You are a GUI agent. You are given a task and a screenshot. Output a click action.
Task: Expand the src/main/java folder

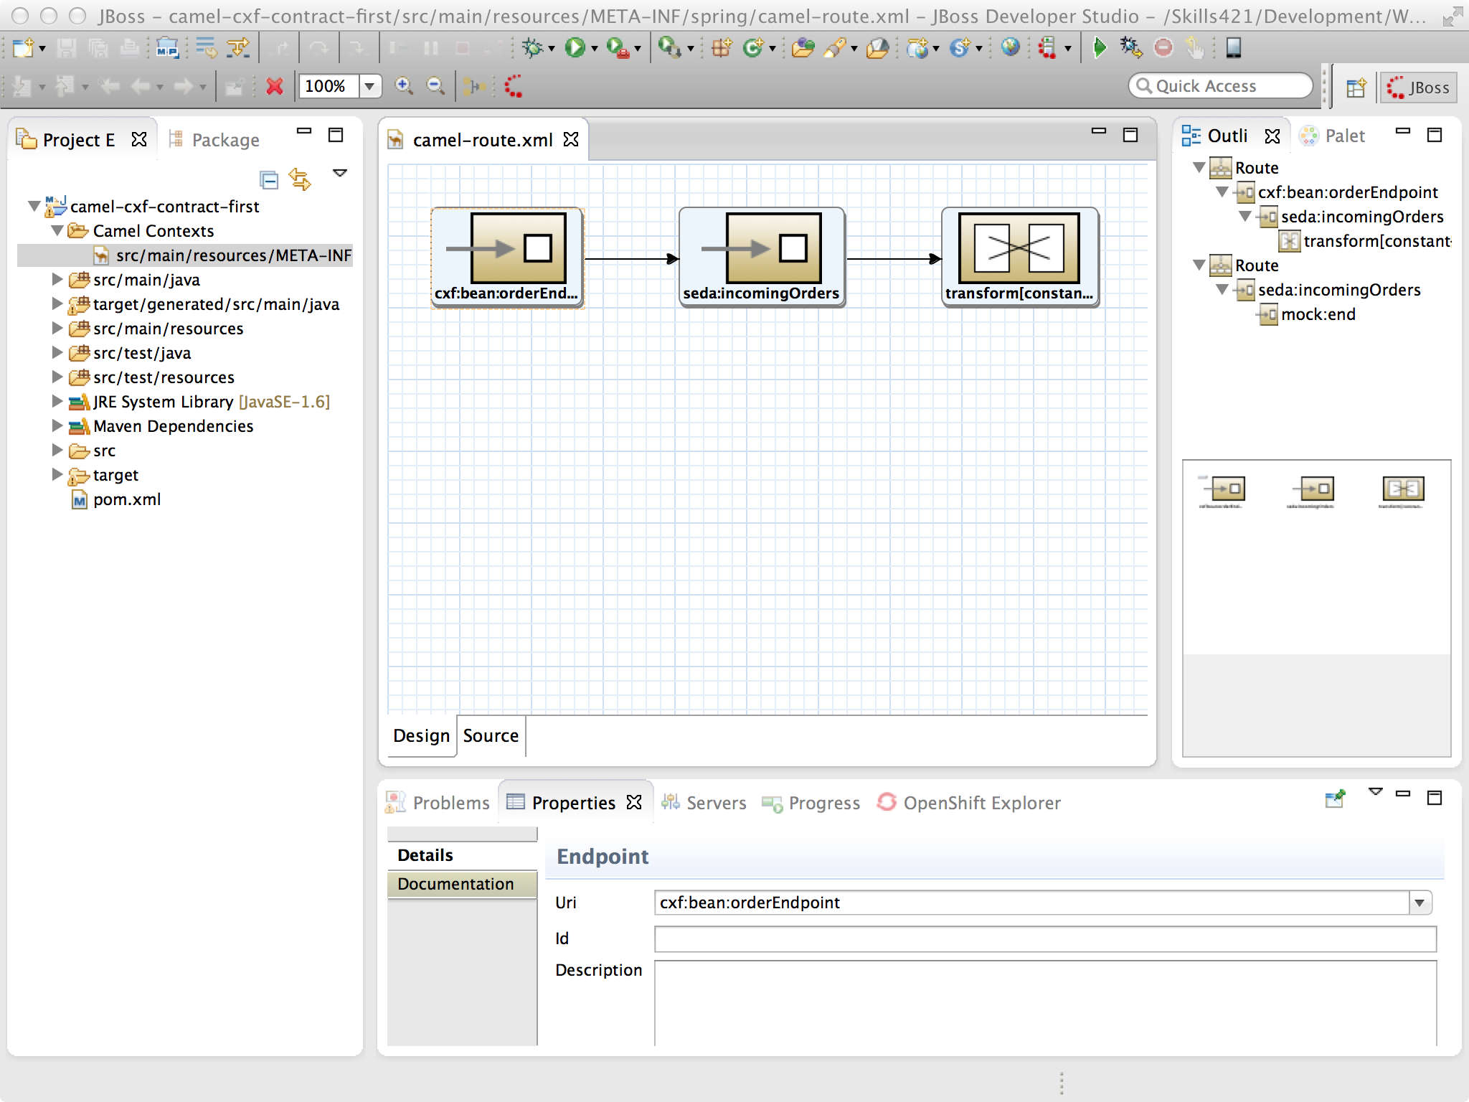[x=57, y=280]
